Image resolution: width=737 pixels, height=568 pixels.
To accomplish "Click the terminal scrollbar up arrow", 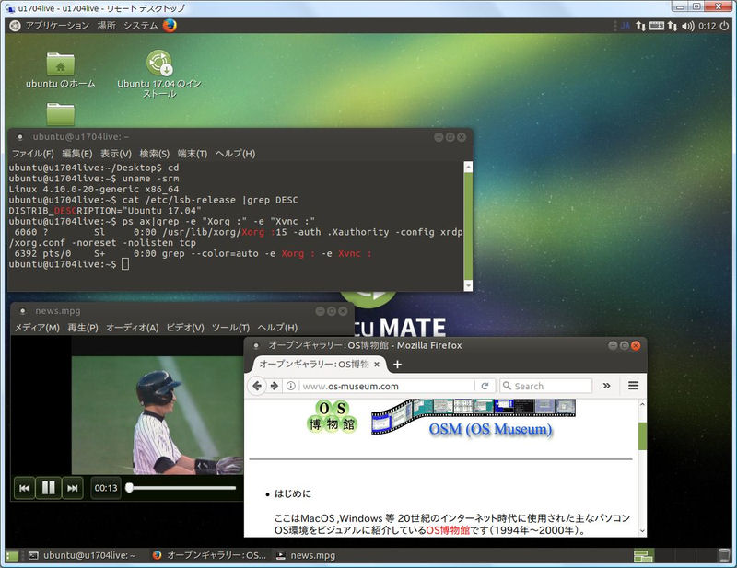I will coord(468,168).
